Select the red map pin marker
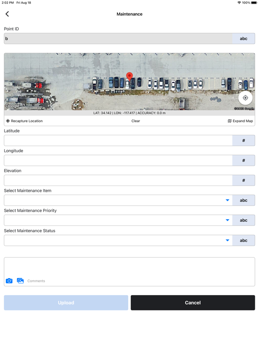 [129, 76]
